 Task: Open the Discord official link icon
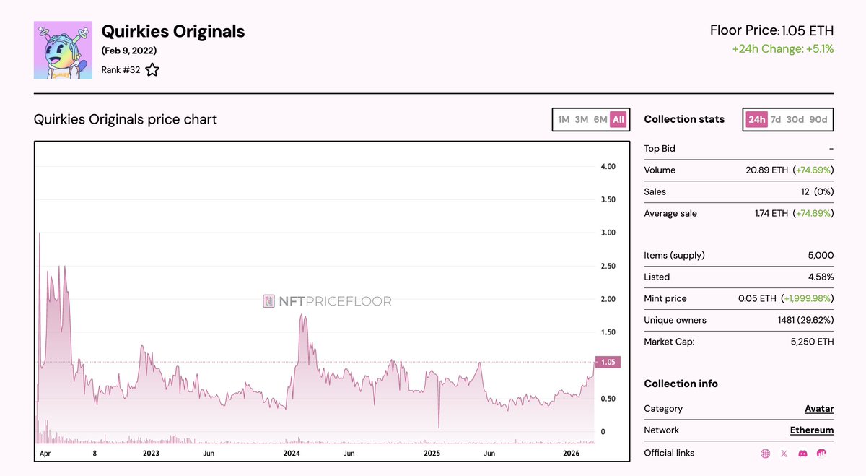[802, 454]
